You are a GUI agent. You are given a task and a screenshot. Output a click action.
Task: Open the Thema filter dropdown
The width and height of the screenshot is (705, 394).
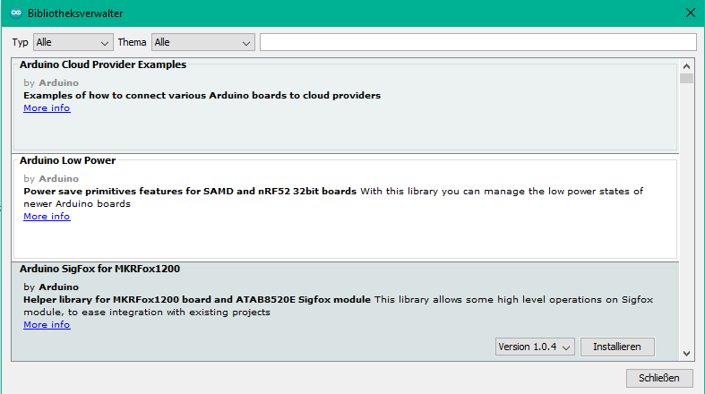[x=202, y=42]
